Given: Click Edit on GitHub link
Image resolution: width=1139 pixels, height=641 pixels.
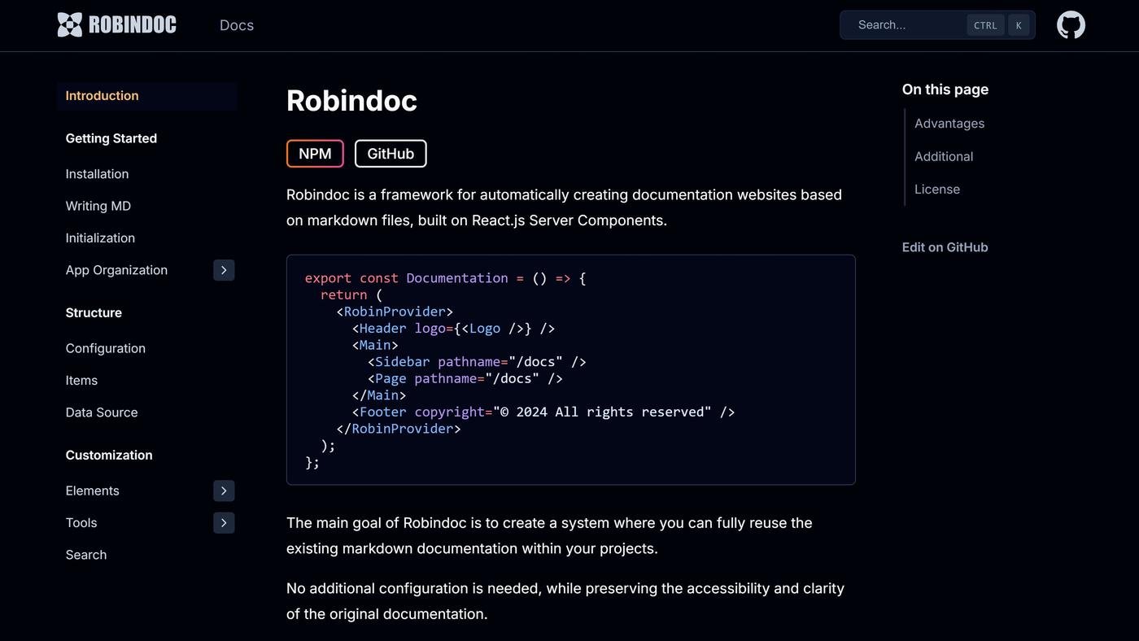Looking at the screenshot, I should [945, 247].
